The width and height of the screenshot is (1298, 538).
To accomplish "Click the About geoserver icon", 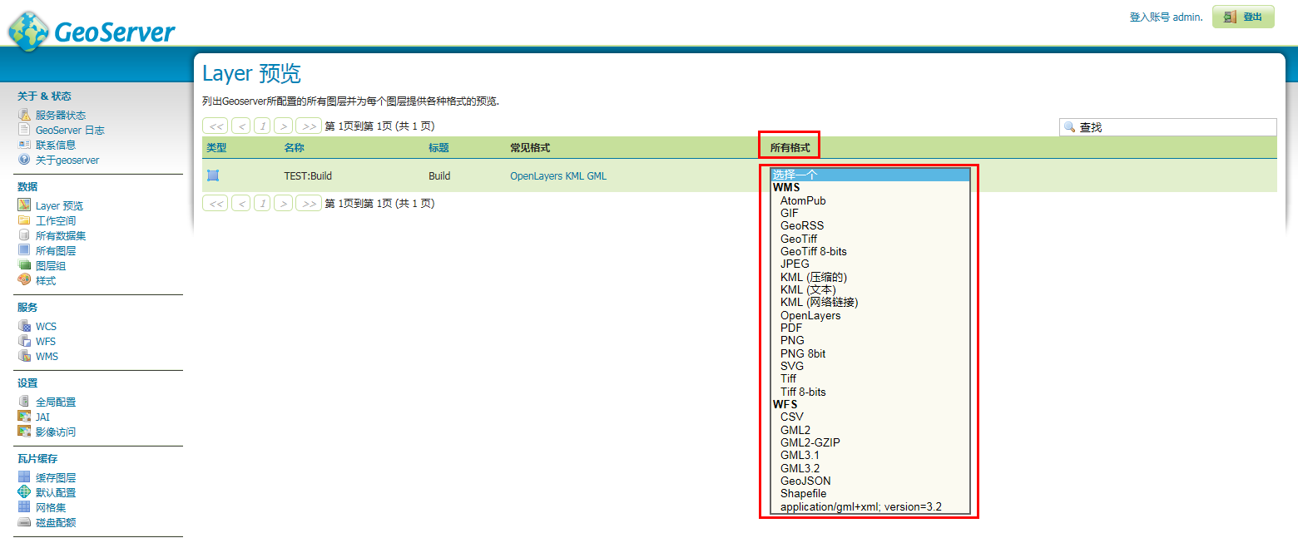I will click(x=24, y=160).
